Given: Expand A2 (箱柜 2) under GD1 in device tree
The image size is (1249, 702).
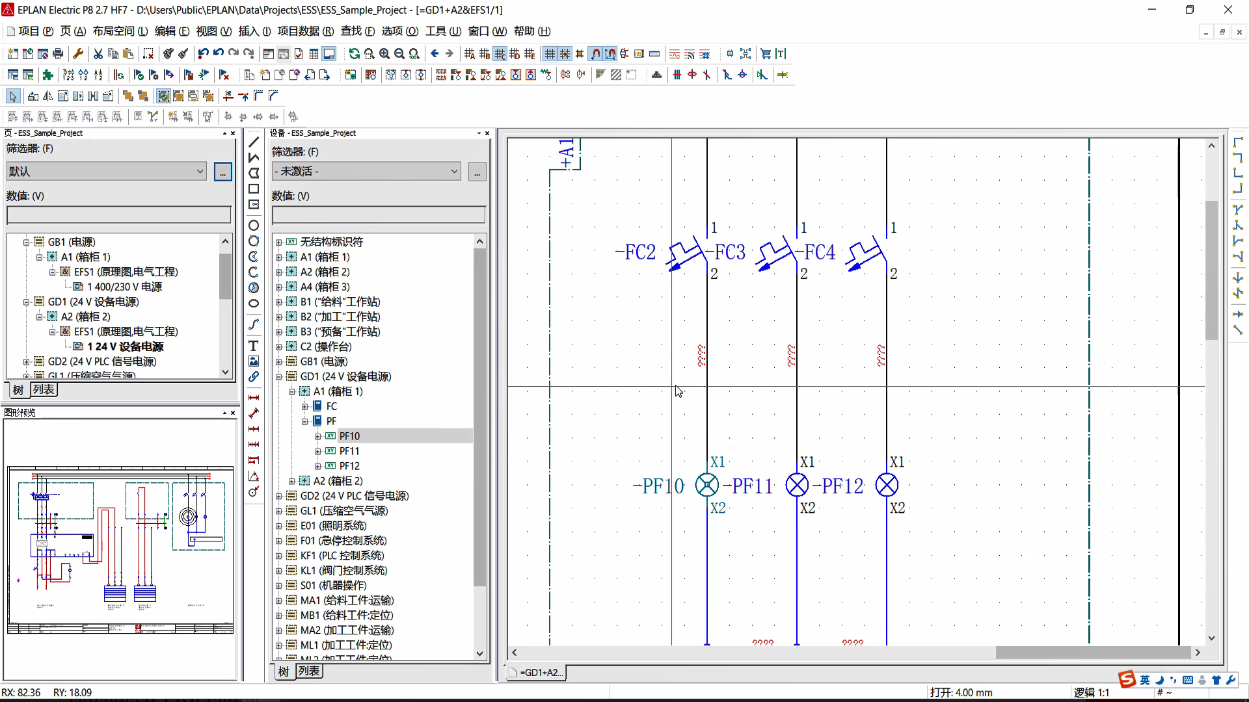Looking at the screenshot, I should 291,481.
